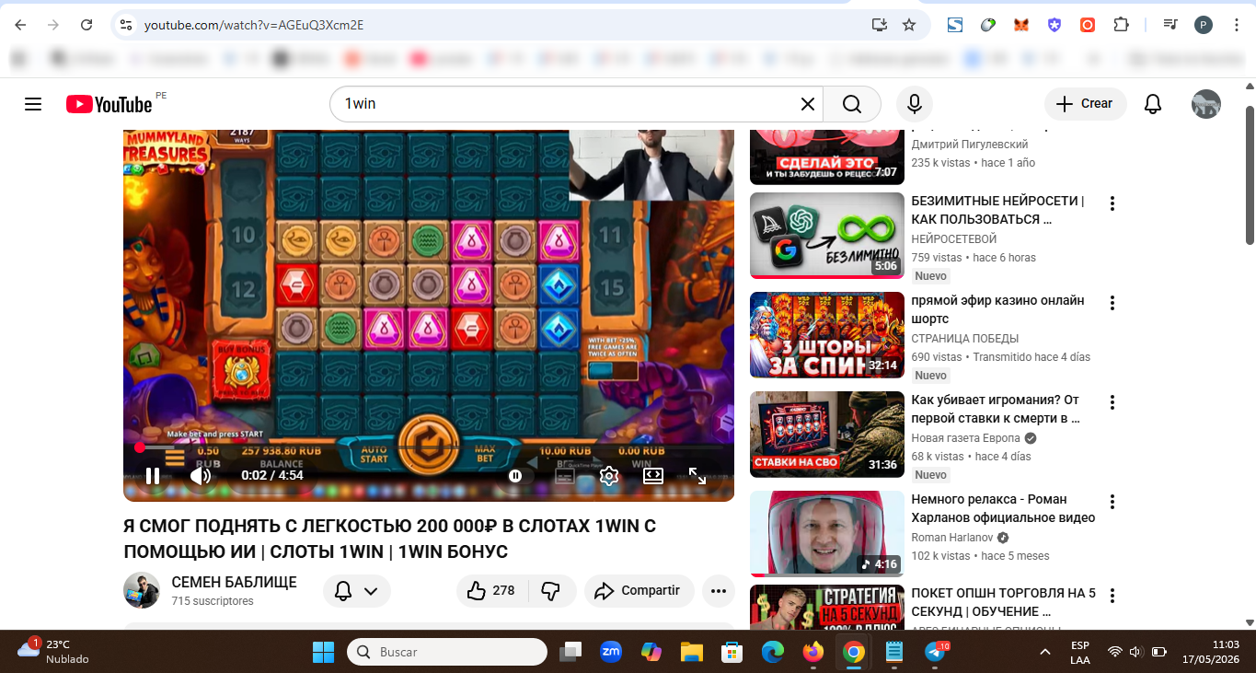
Task: Open more actions menu beside Compartir
Action: 718,591
